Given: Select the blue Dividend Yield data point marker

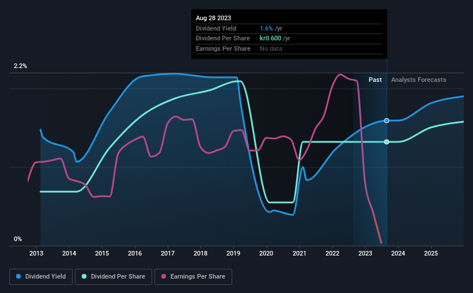Looking at the screenshot, I should pyautogui.click(x=387, y=121).
